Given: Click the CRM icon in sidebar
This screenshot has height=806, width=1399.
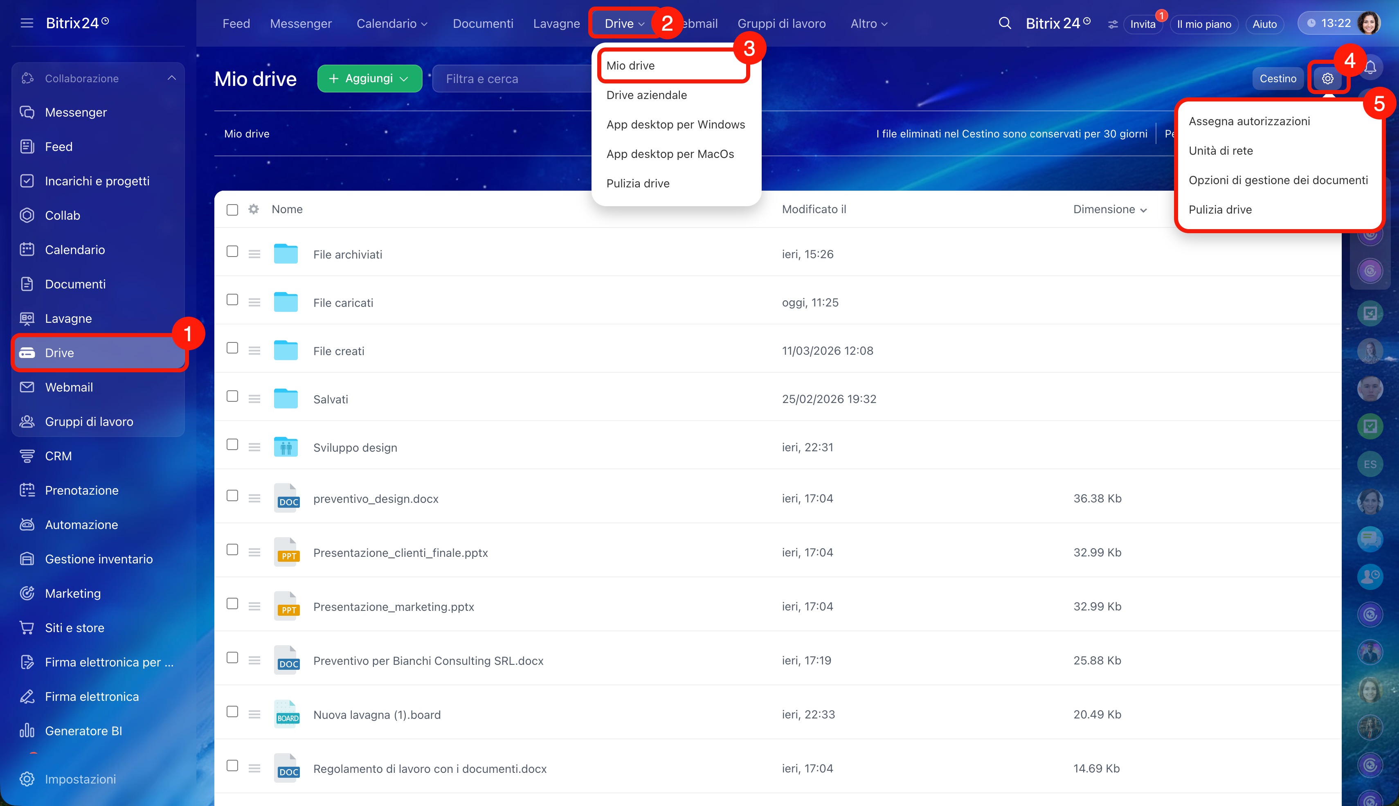Looking at the screenshot, I should pos(27,456).
